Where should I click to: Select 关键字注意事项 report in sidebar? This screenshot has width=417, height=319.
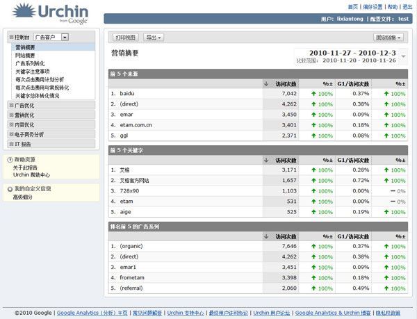click(x=33, y=72)
